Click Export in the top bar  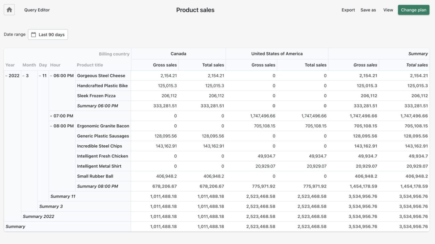pyautogui.click(x=348, y=10)
